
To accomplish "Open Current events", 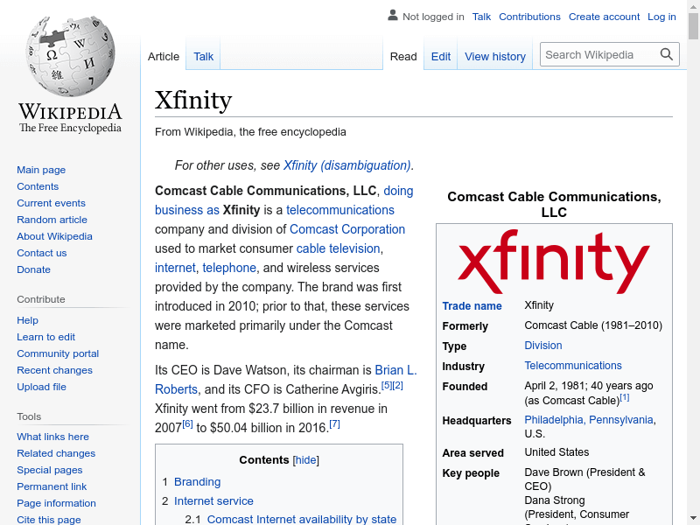I will coord(51,203).
